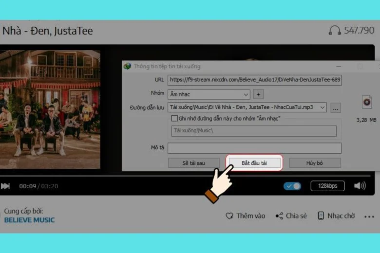Viewport: 380px width, 253px height.
Task: Open the Nhóm Âm nhạc dropdown
Action: pos(209,94)
